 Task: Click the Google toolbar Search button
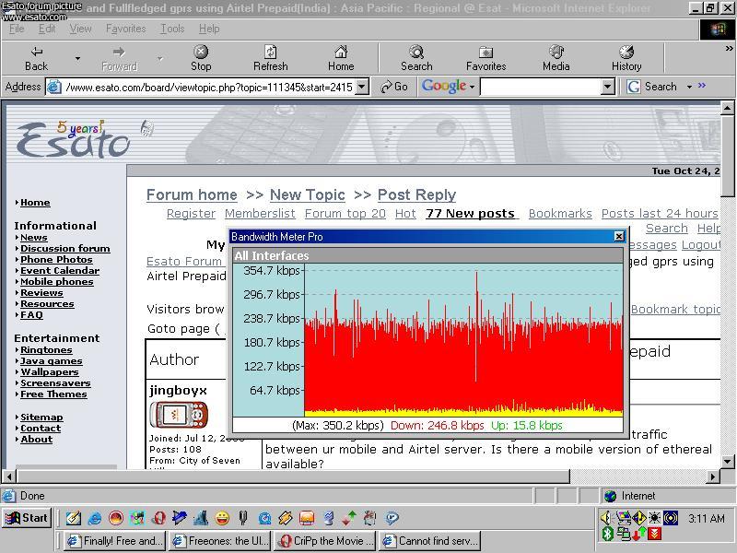(652, 87)
